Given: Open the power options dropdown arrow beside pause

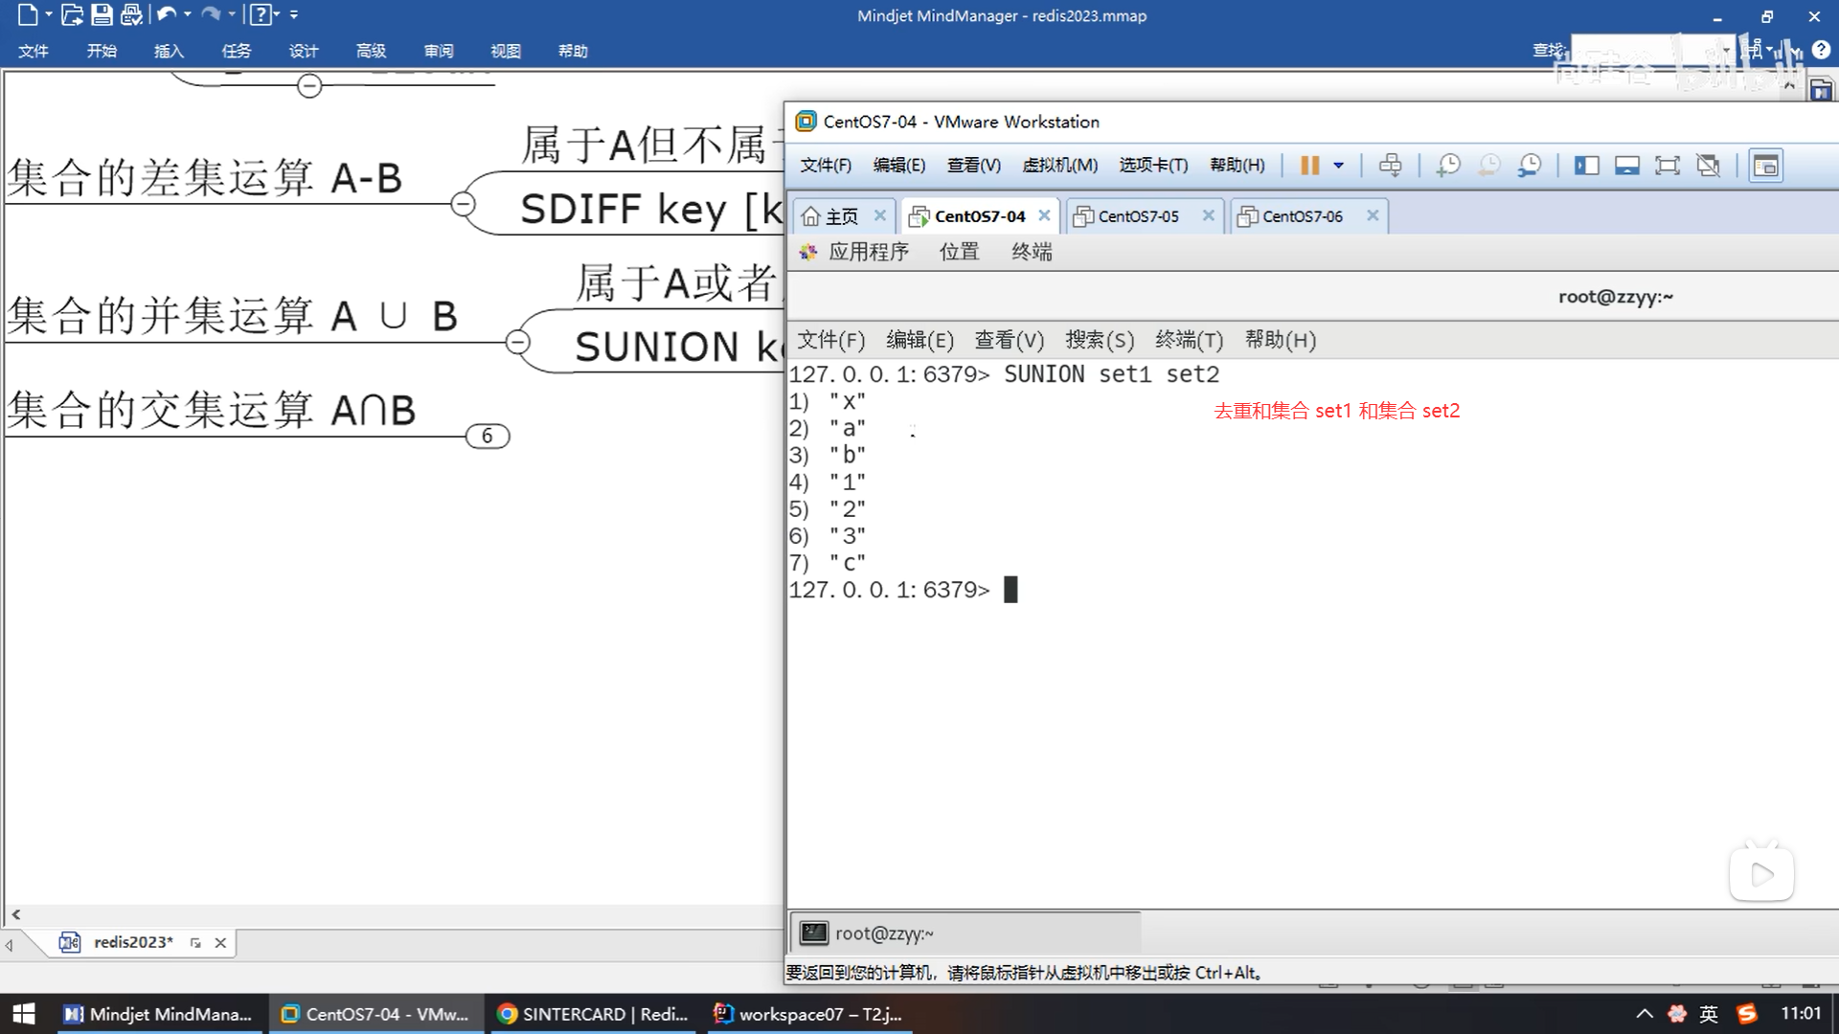Looking at the screenshot, I should pyautogui.click(x=1338, y=166).
